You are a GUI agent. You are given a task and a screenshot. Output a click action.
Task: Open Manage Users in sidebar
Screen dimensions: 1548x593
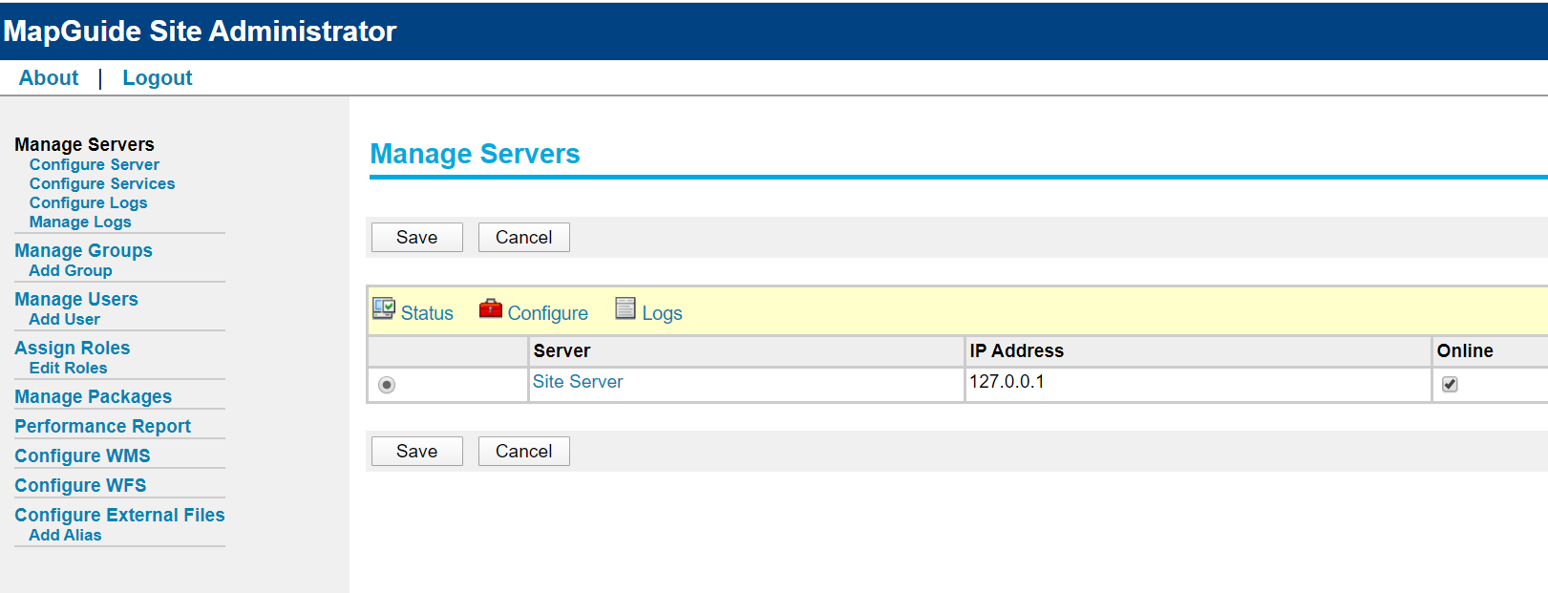(76, 299)
